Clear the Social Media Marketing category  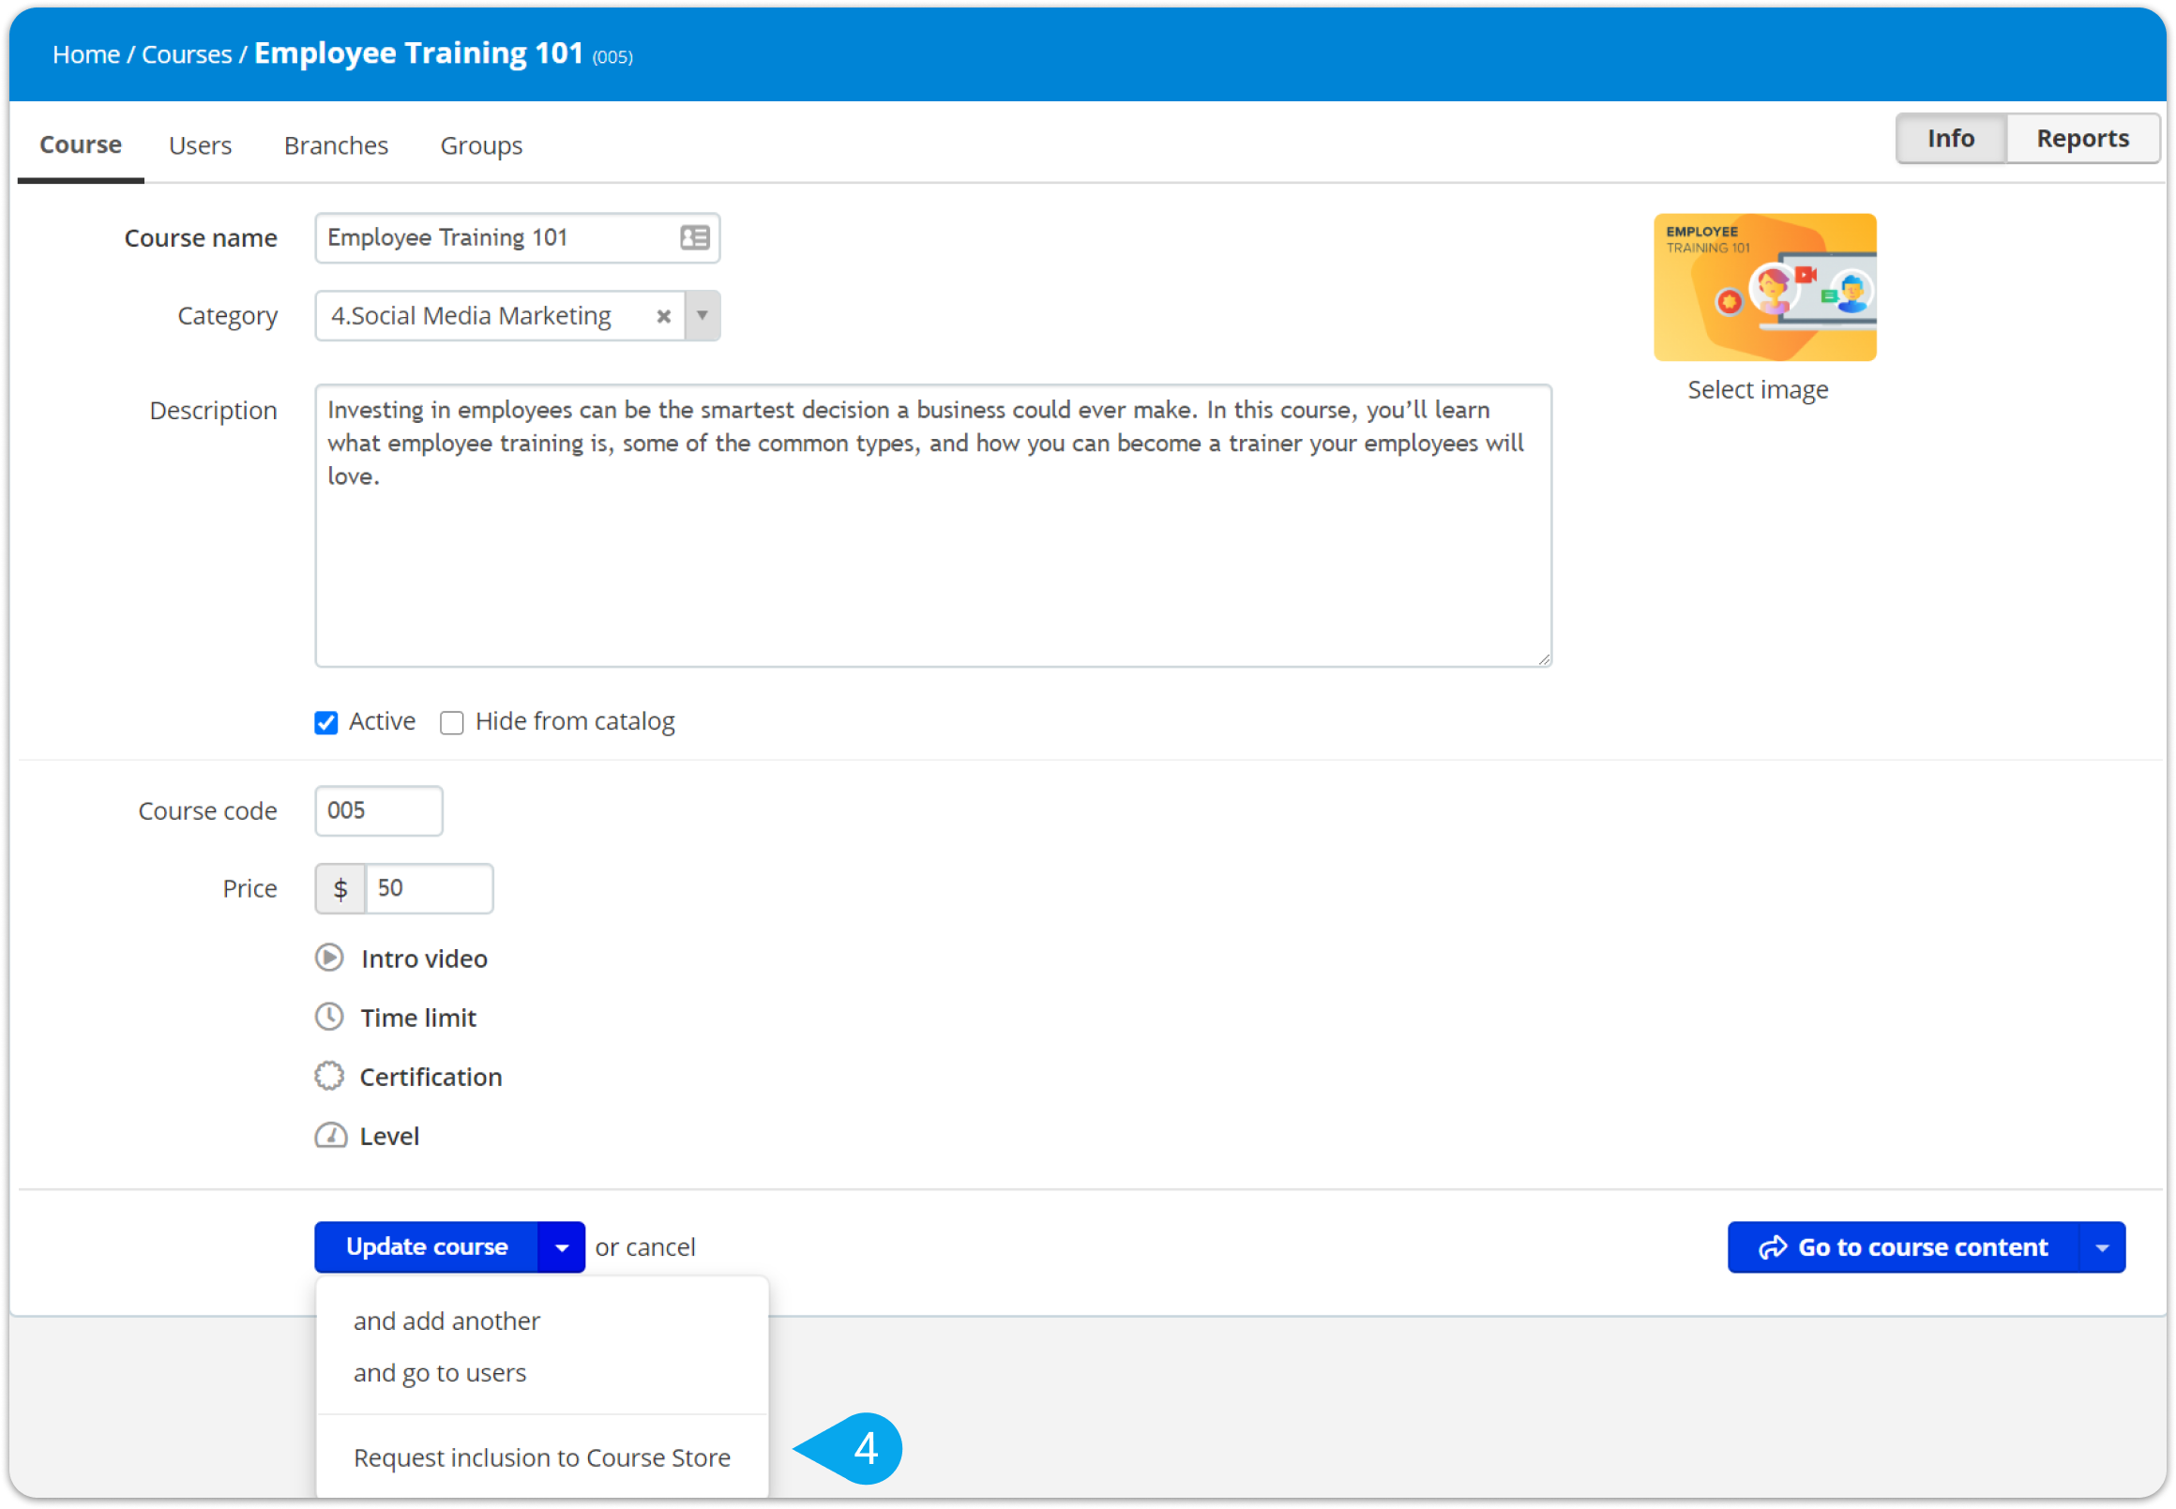point(664,316)
